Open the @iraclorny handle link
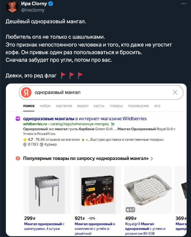 (33, 10)
